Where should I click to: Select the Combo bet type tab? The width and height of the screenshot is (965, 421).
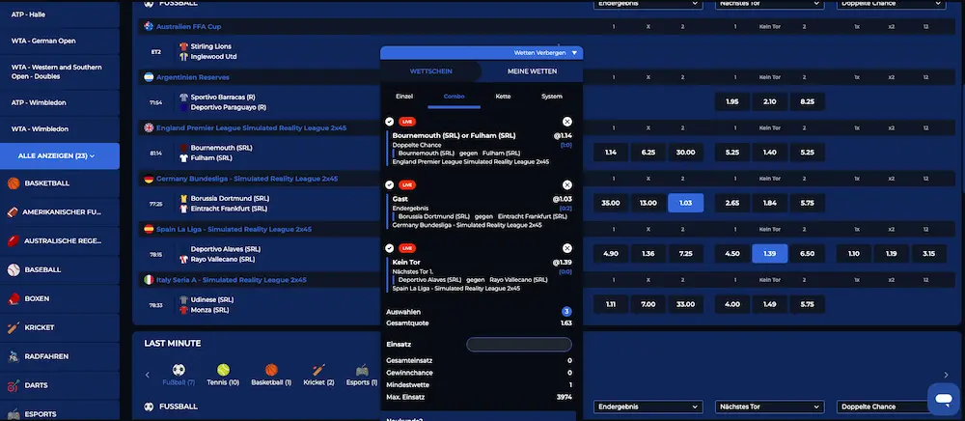[455, 97]
